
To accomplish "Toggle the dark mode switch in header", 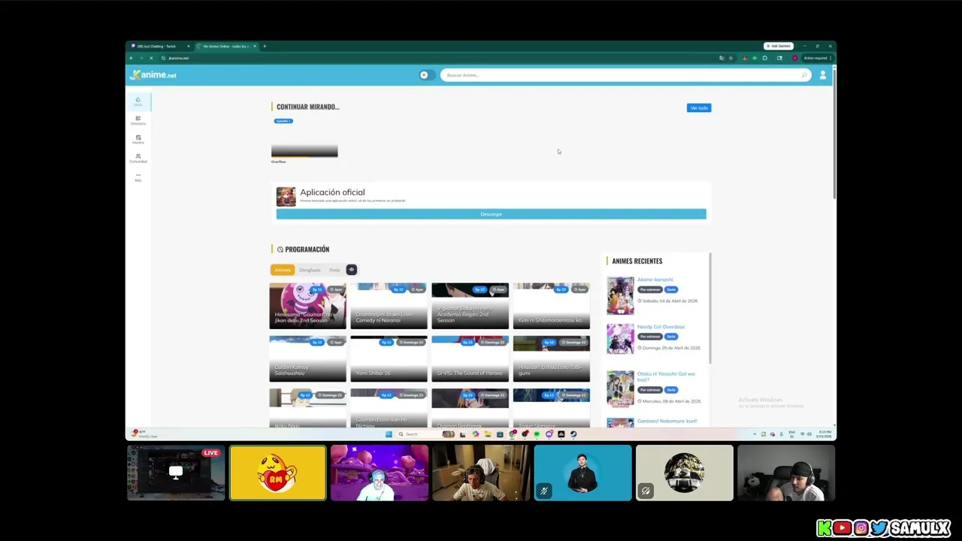I will [426, 74].
